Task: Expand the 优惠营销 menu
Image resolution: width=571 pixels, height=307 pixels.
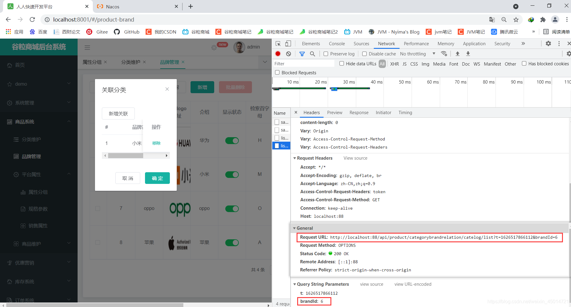Action: pos(39,263)
